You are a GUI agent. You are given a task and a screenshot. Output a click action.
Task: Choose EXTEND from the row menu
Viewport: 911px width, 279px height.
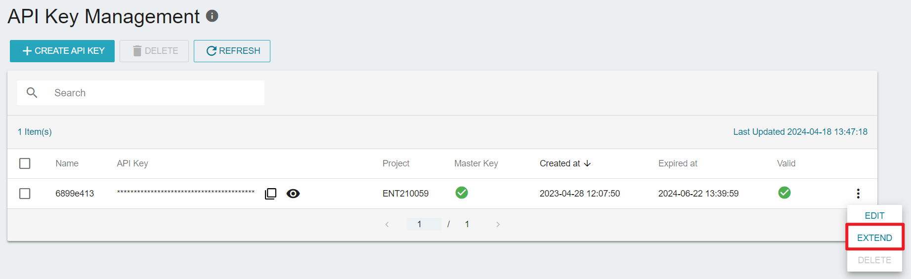click(x=874, y=238)
